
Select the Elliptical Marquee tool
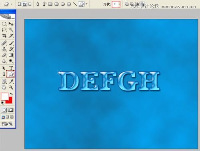point(4,24)
